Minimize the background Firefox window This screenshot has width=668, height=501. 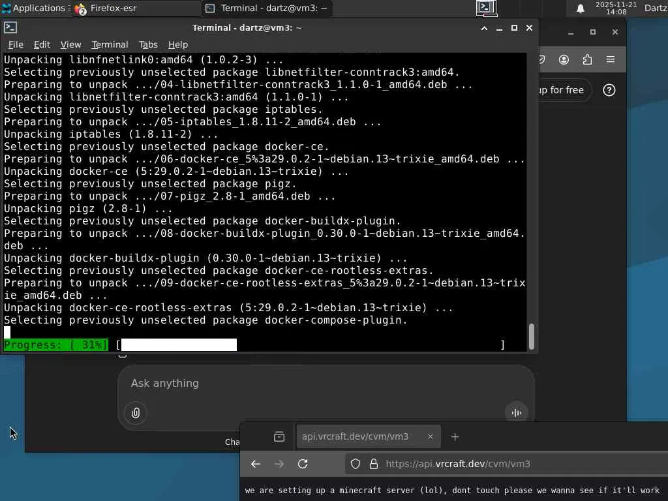571,32
